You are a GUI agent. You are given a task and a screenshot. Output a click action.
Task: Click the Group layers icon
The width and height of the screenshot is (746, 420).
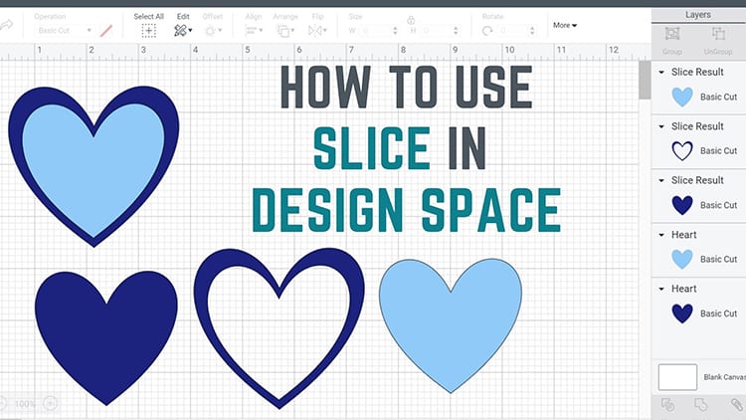[672, 34]
